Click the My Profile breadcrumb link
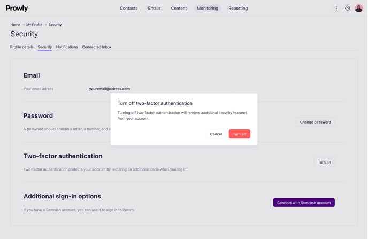This screenshot has height=239, width=368. pos(34,25)
